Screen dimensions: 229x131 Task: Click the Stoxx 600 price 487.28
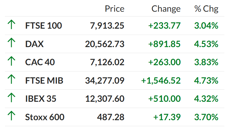pyautogui.click(x=111, y=117)
